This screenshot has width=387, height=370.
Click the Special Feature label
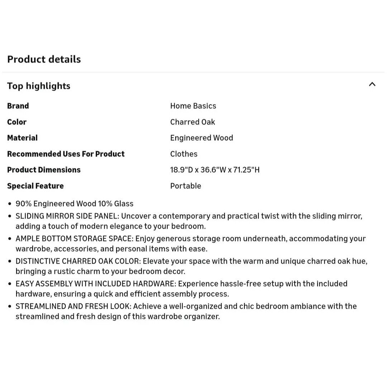[35, 186]
